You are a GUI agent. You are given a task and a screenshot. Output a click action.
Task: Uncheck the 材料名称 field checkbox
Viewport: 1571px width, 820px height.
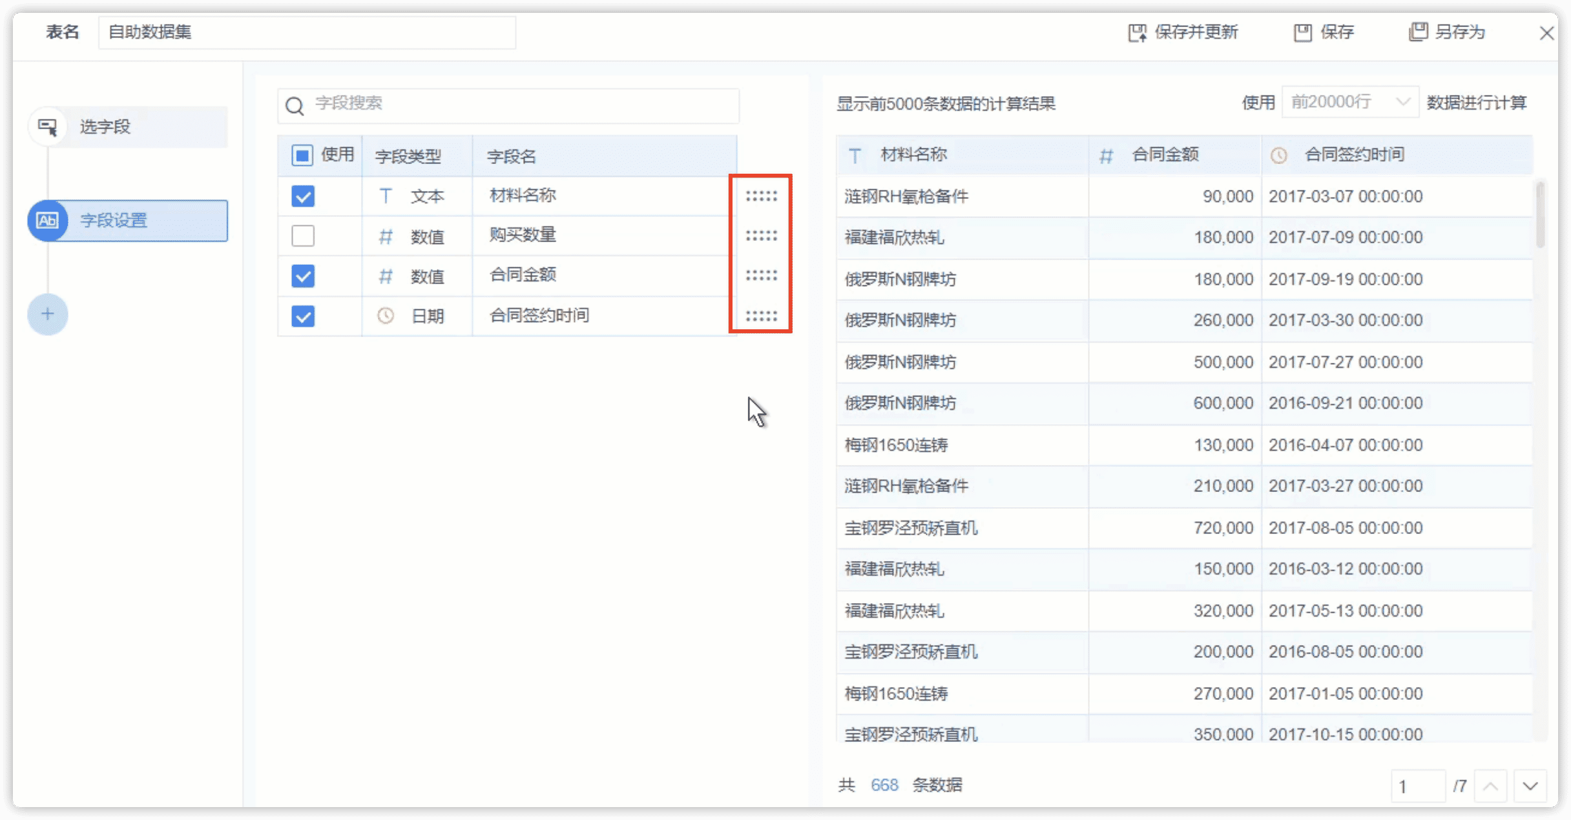[302, 196]
